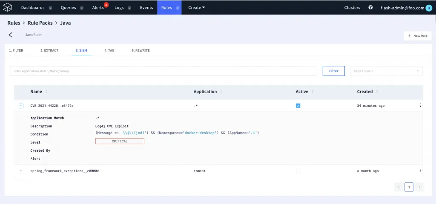Open the help question mark icon
The image size is (436, 204).
pos(370,8)
